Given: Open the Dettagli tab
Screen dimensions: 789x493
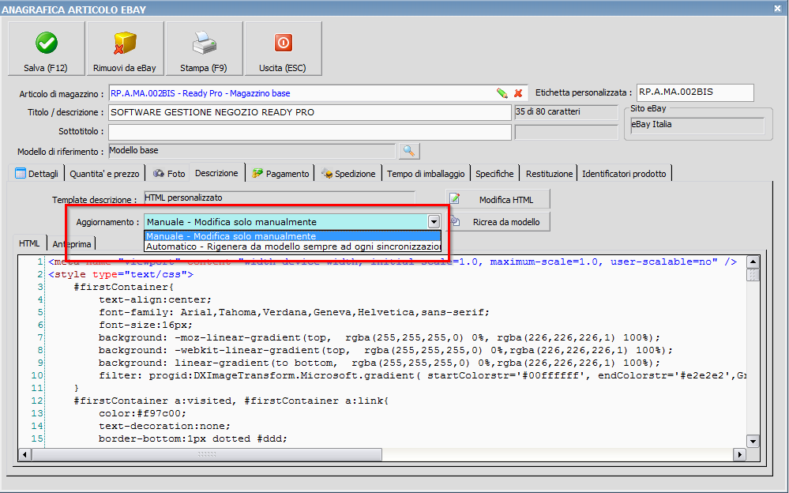Looking at the screenshot, I should [x=37, y=174].
